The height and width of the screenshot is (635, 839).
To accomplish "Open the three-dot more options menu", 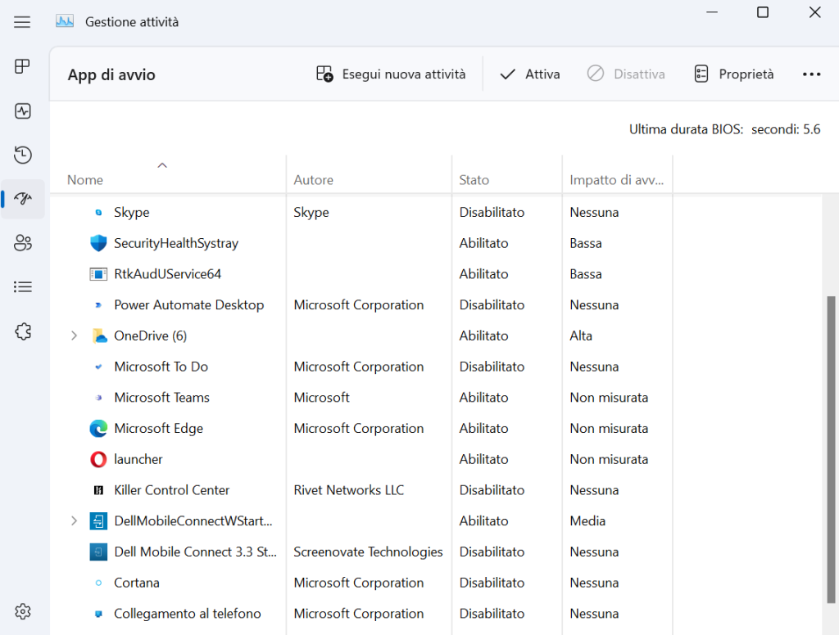I will (811, 74).
